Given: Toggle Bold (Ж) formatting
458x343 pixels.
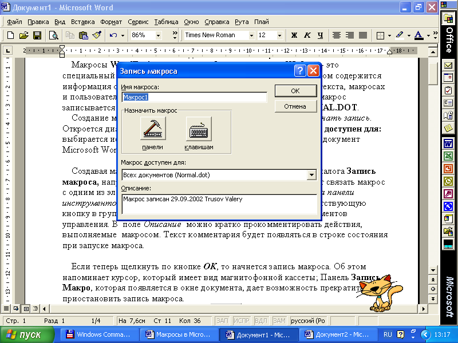Looking at the screenshot, I should (x=294, y=35).
